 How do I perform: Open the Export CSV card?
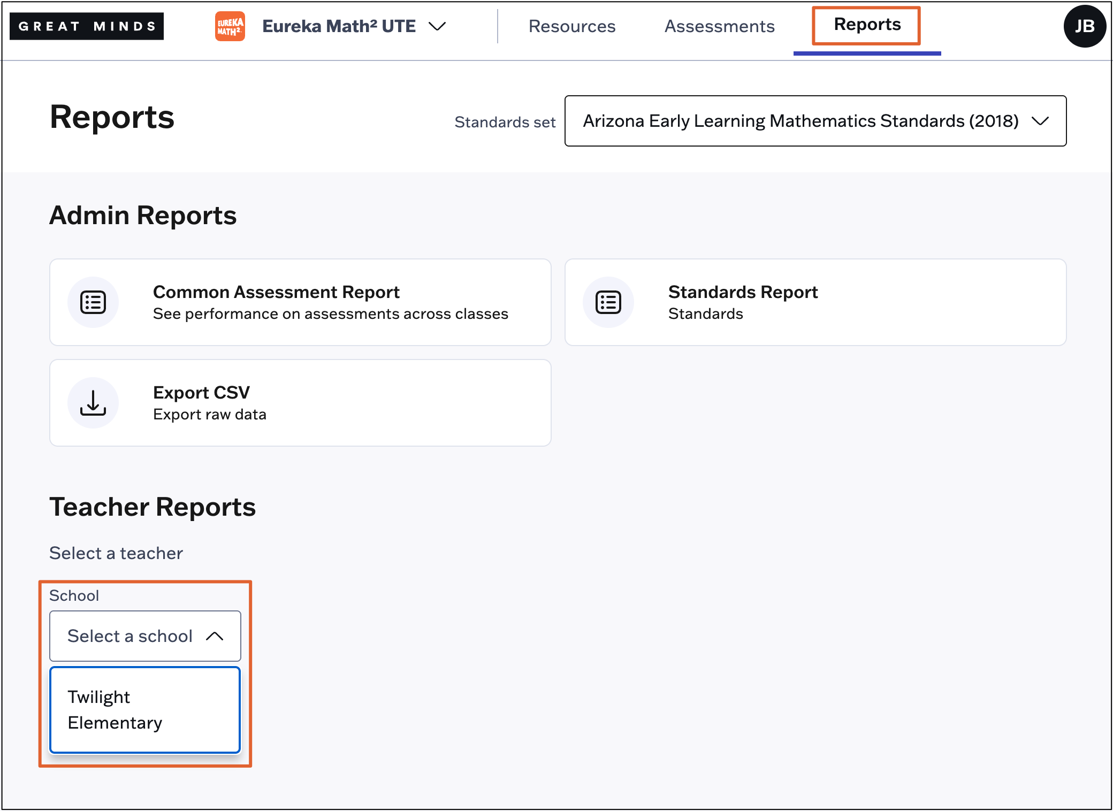(x=300, y=403)
